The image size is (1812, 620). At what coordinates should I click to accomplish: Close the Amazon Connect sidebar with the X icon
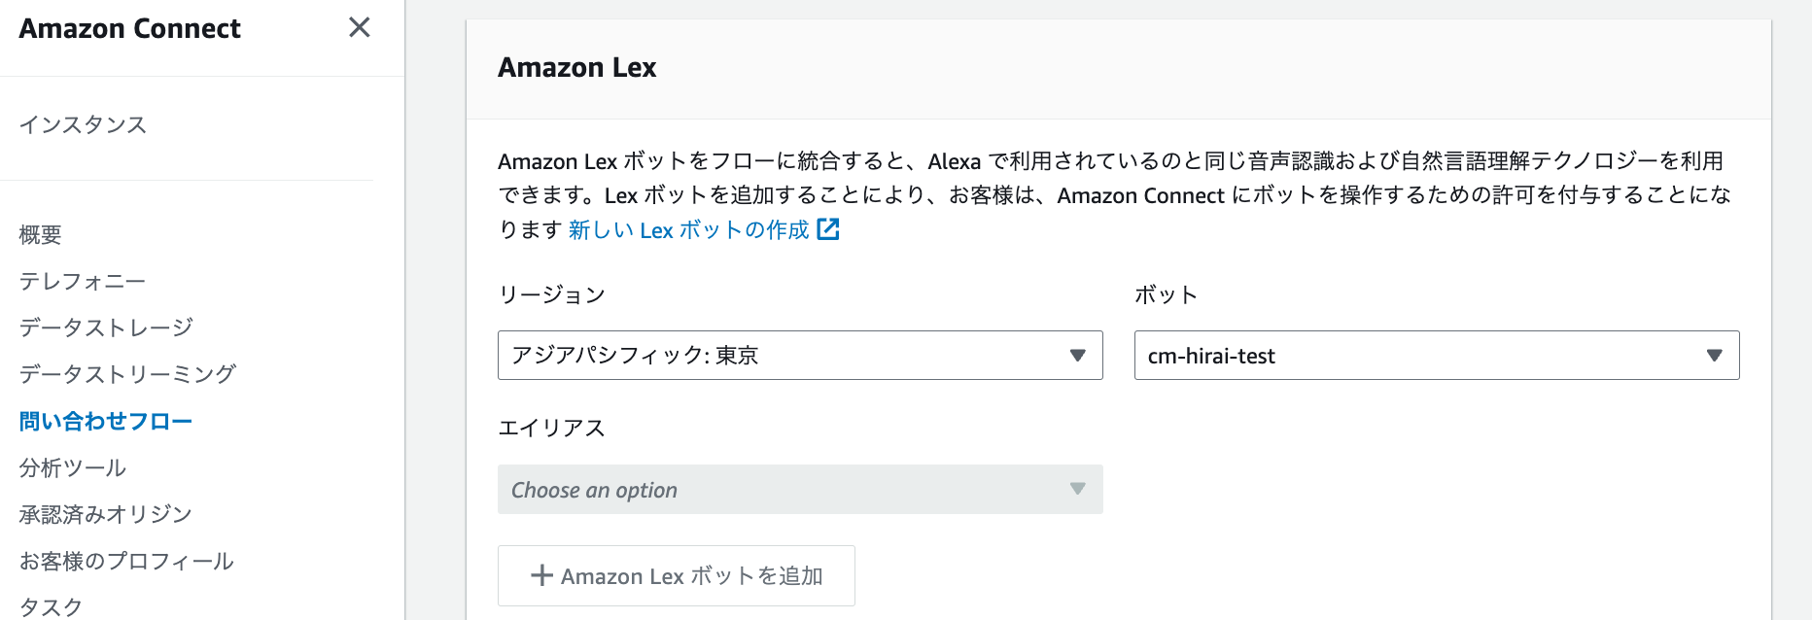coord(359,28)
